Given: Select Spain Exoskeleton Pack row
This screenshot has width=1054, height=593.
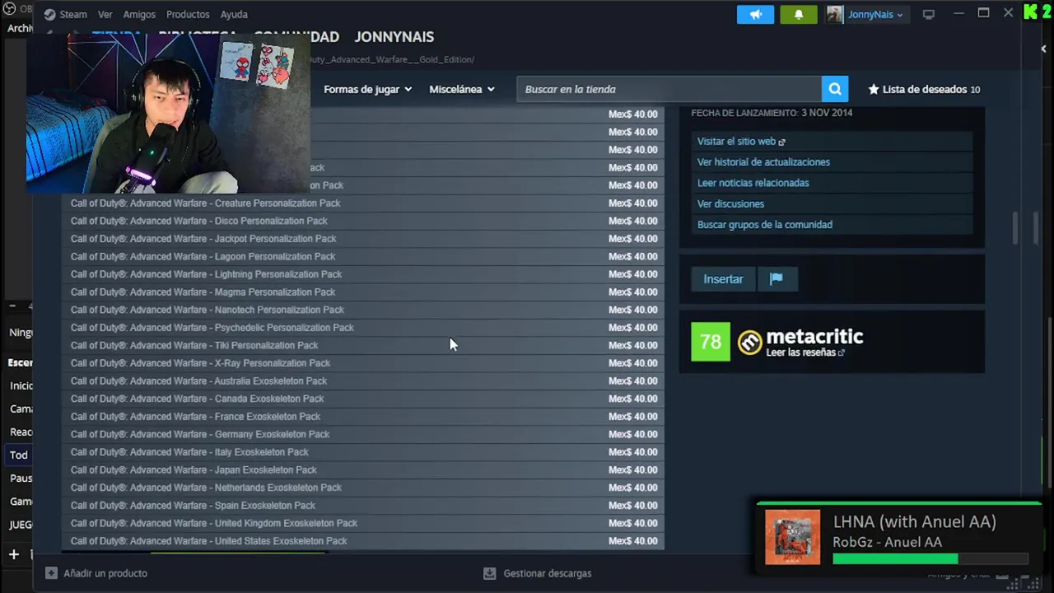Looking at the screenshot, I should (362, 506).
